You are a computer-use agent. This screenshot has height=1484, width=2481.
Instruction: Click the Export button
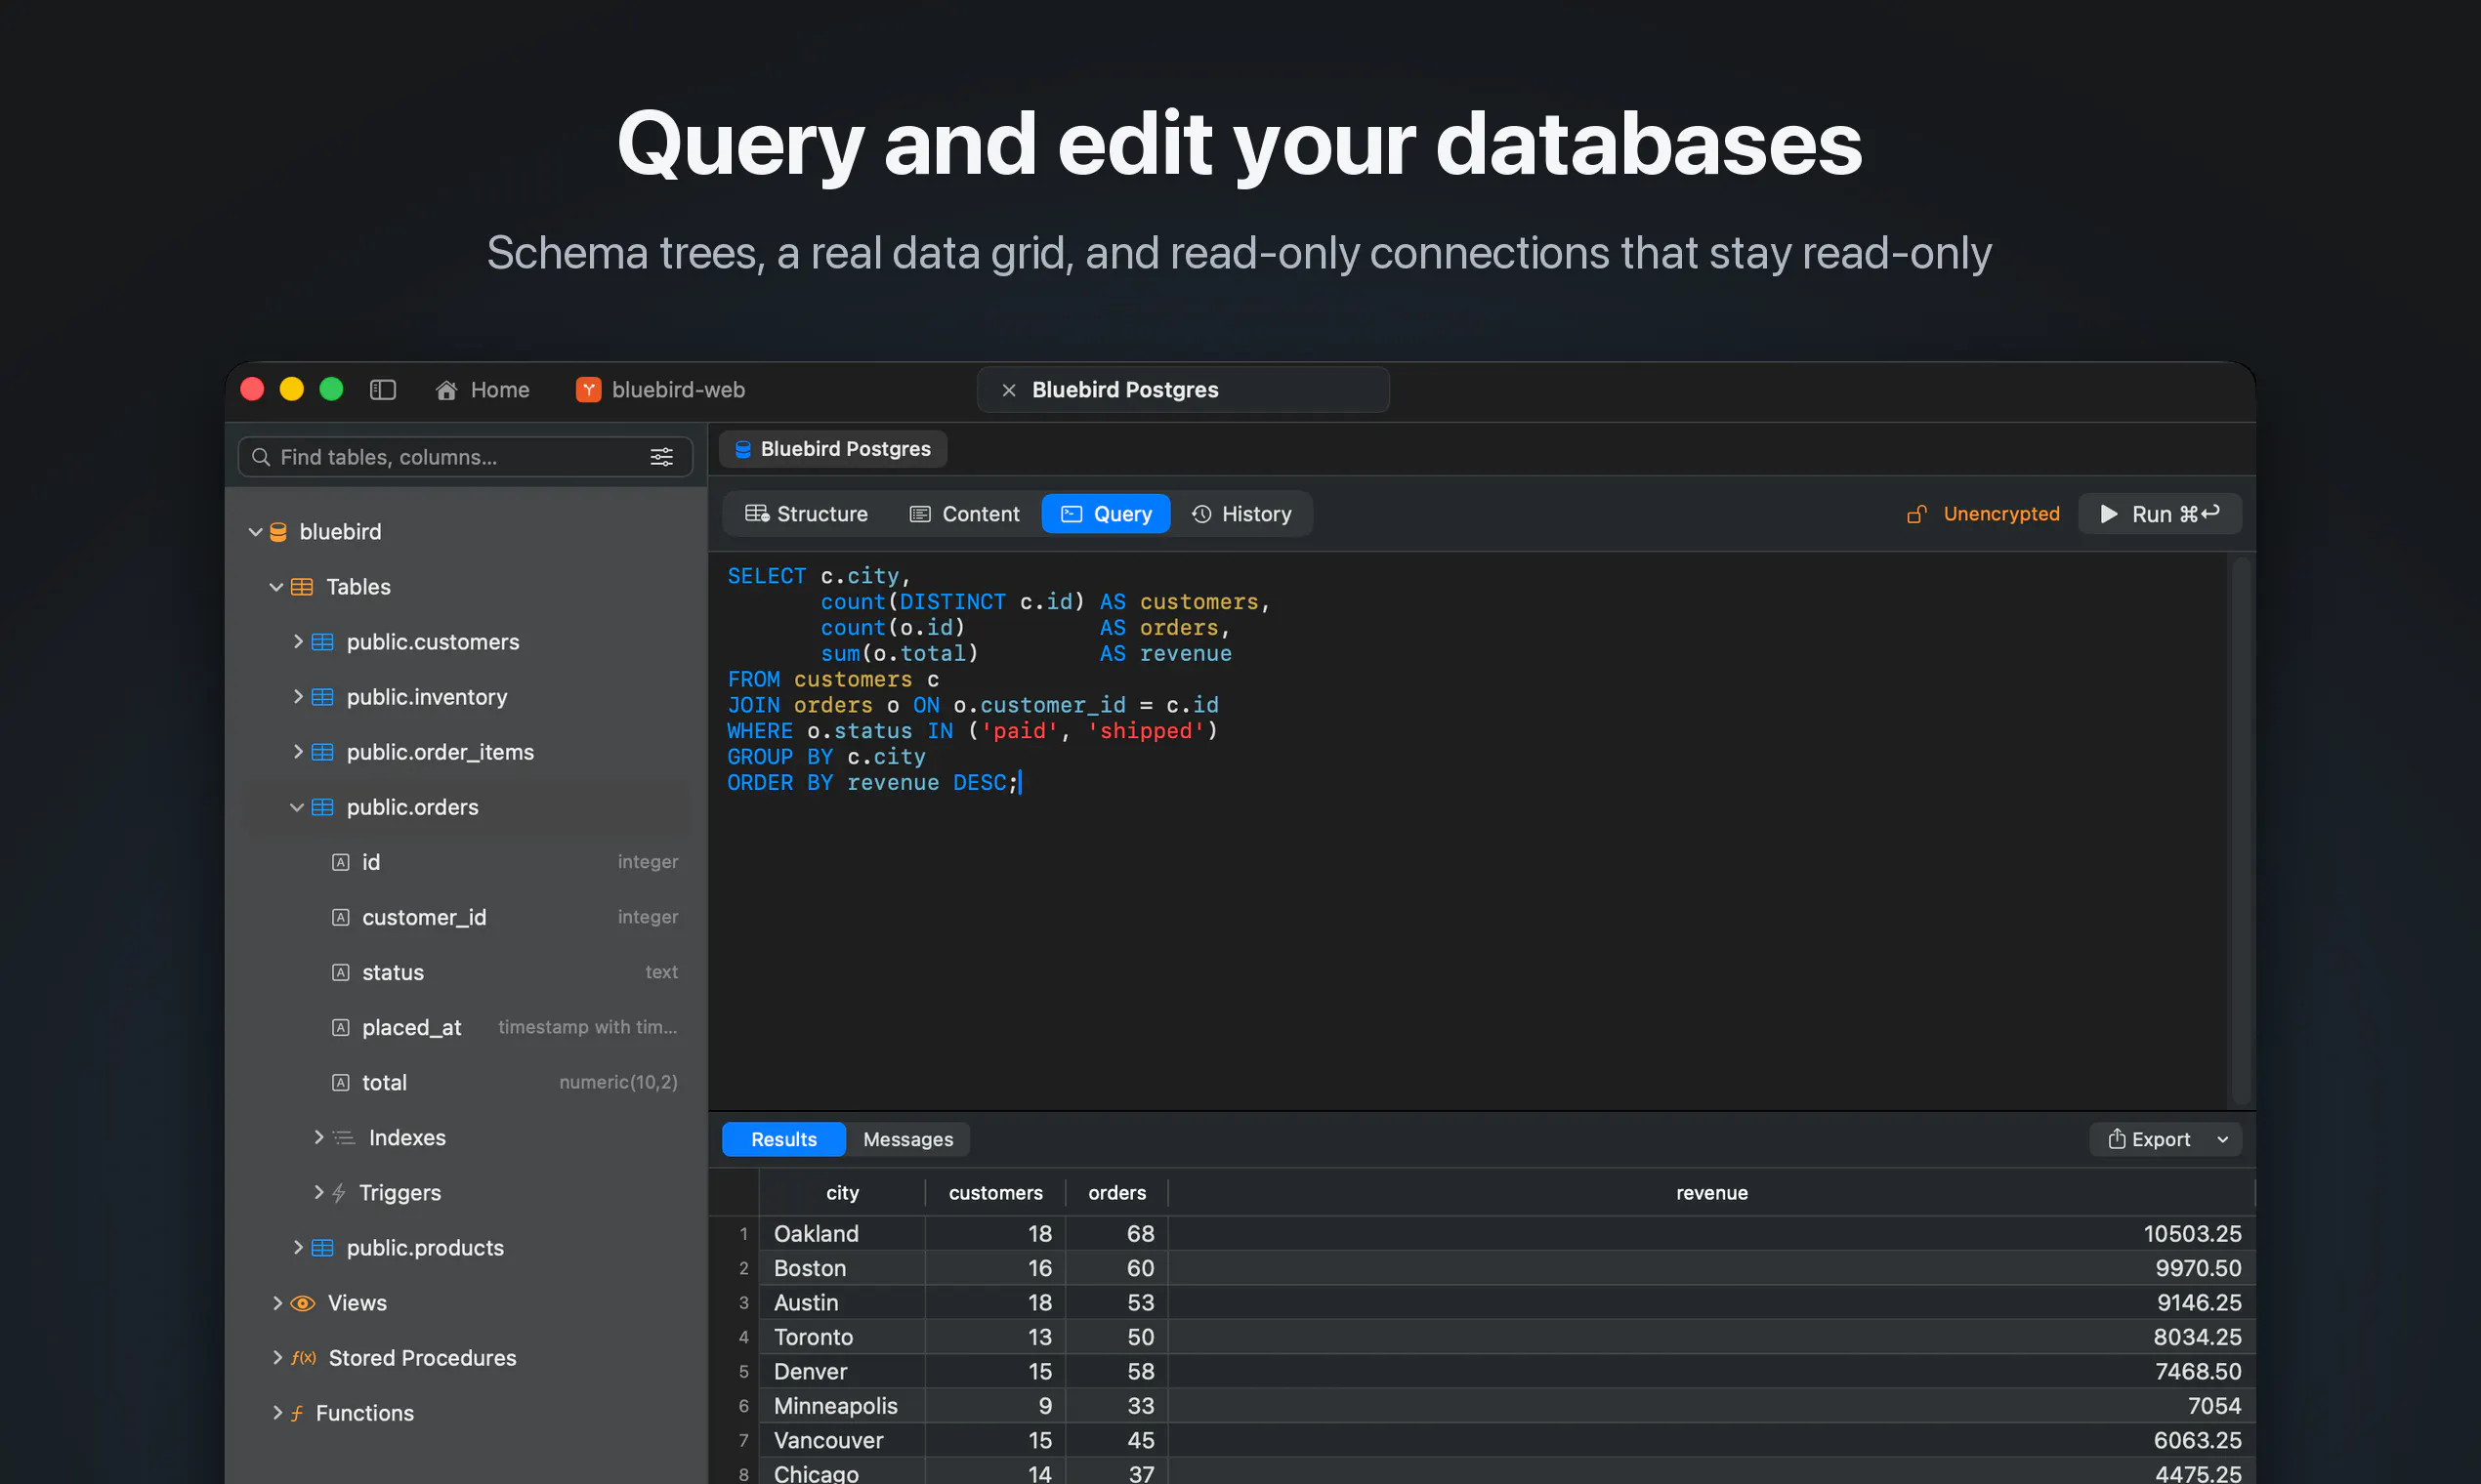pos(2149,1139)
